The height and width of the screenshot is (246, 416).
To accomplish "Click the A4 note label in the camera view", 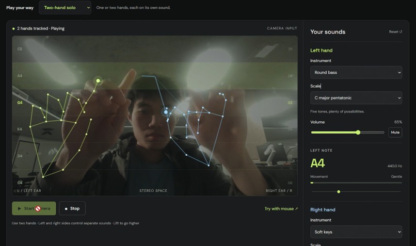I will coord(20,76).
